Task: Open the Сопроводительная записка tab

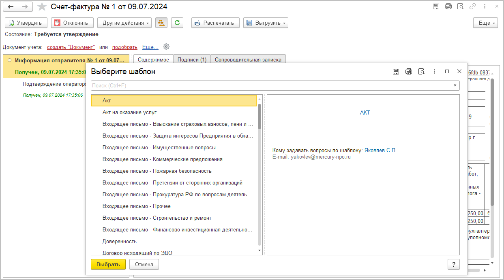Action: click(248, 59)
